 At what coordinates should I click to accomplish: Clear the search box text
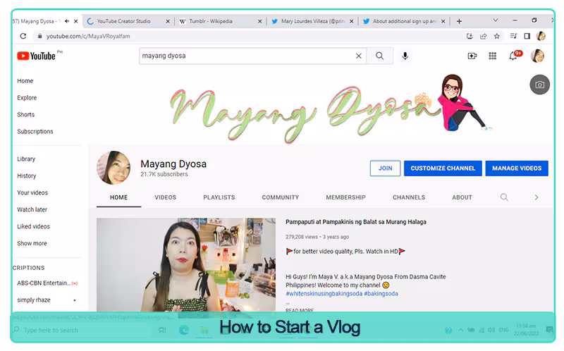[x=359, y=56]
